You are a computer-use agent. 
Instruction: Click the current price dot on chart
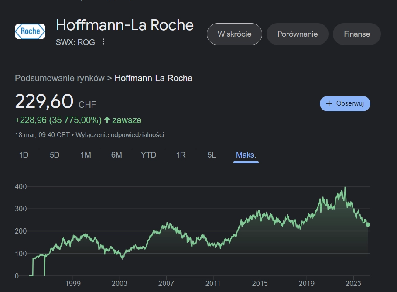[x=368, y=225]
